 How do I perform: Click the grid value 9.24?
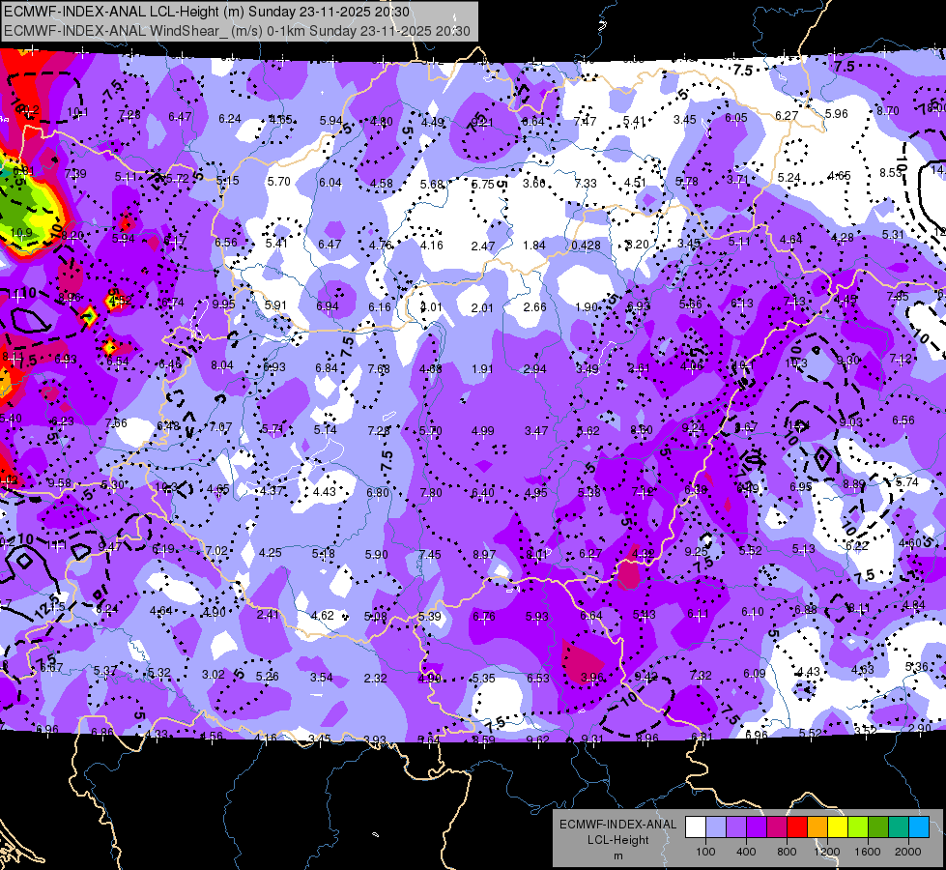coord(693,427)
